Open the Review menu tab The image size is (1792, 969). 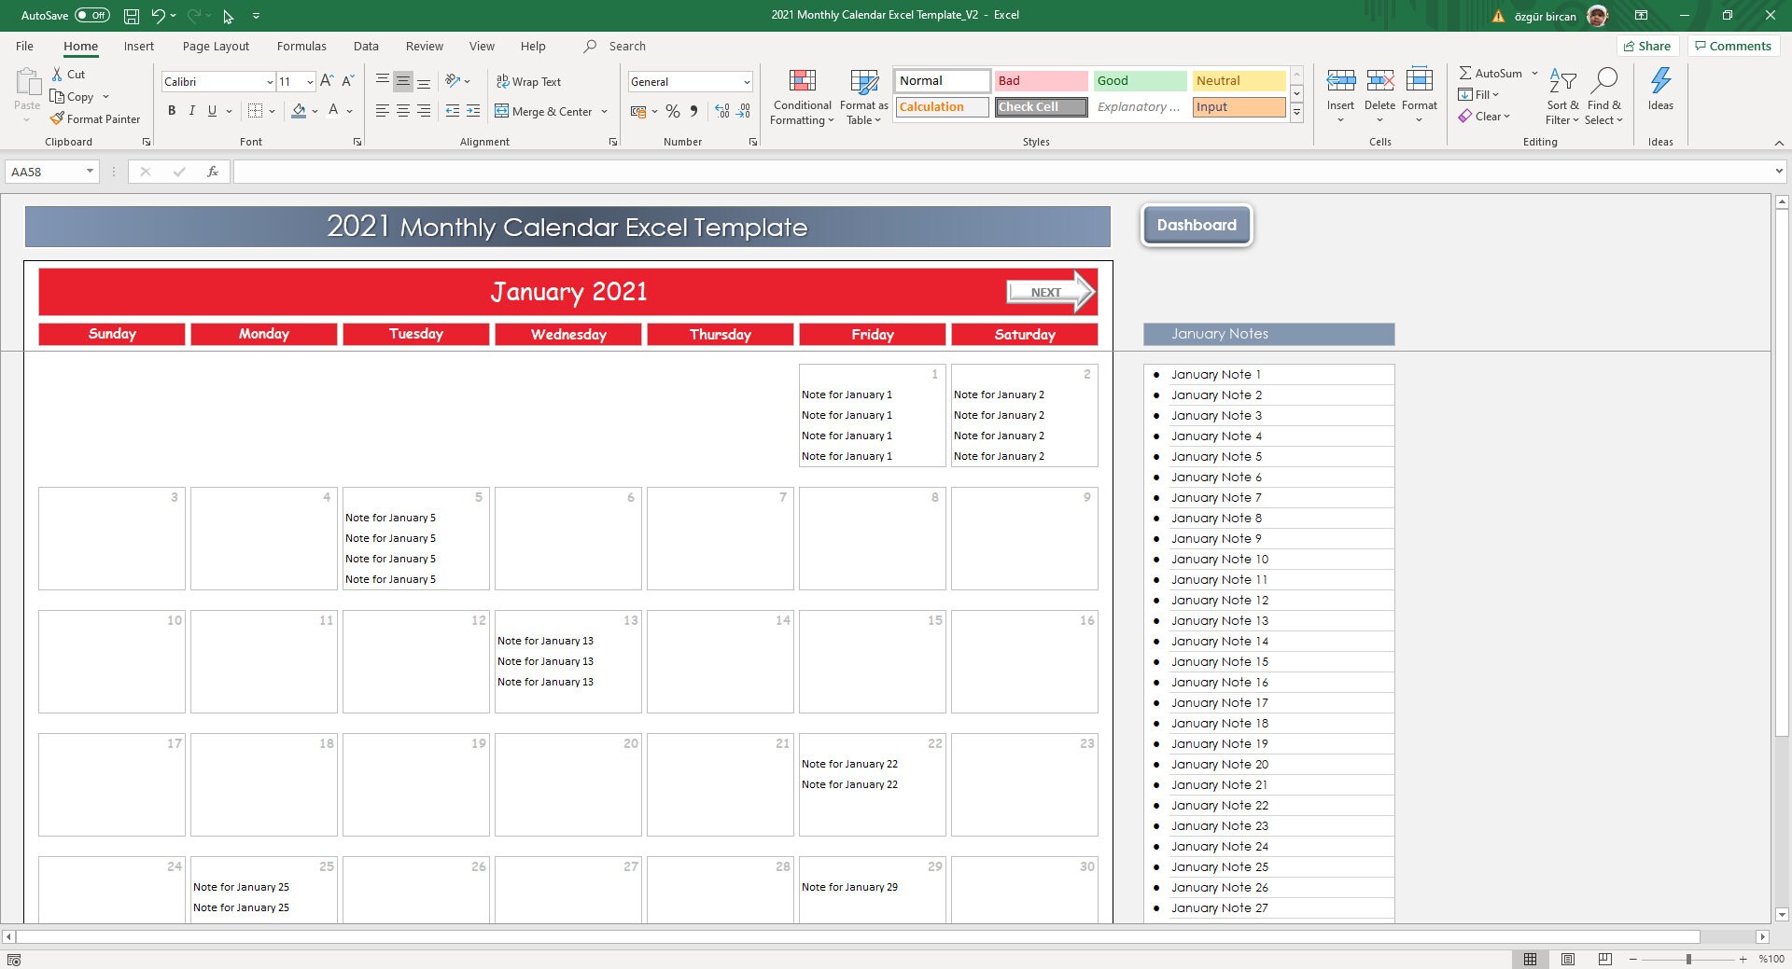click(x=424, y=46)
